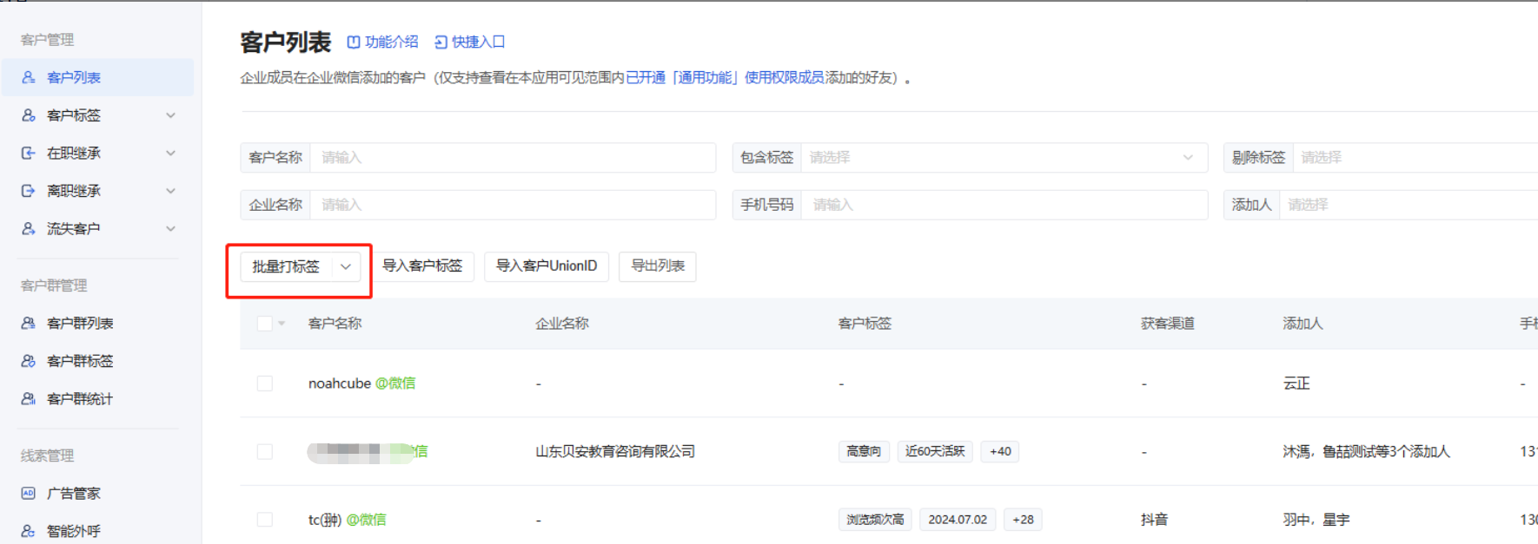
Task: Open the 客户列表 menu item
Action: [97, 77]
